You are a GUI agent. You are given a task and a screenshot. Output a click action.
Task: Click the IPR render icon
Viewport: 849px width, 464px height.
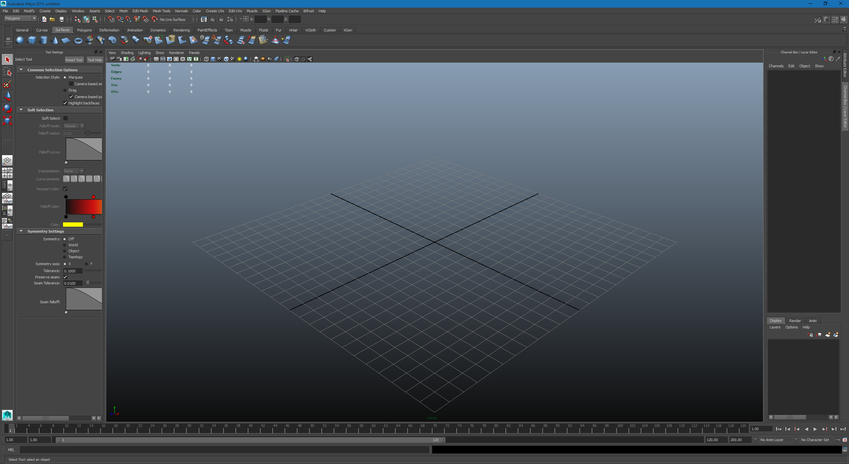click(x=221, y=19)
